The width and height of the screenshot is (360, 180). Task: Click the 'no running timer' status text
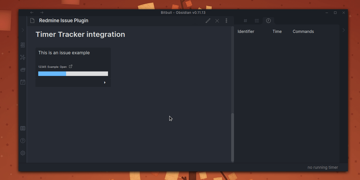(323, 167)
